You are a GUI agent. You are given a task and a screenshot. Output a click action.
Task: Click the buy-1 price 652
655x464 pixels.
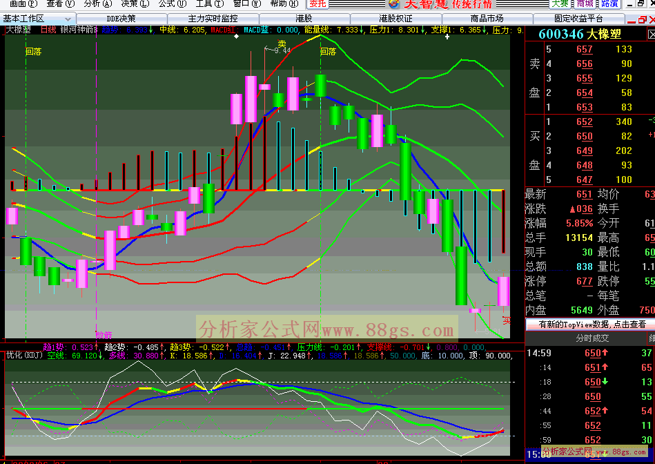(x=585, y=122)
